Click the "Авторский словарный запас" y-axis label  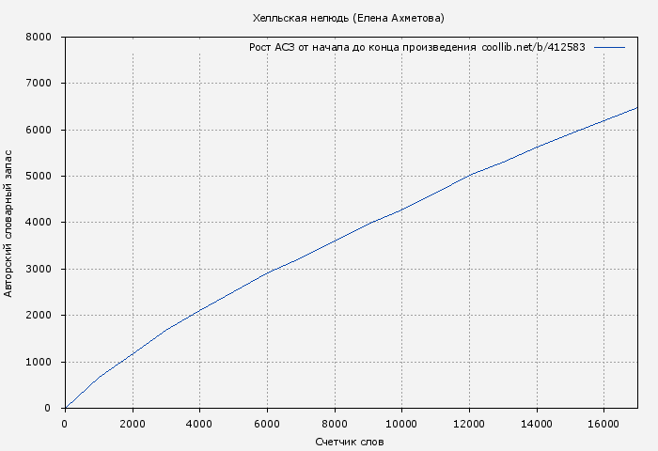pyautogui.click(x=9, y=223)
